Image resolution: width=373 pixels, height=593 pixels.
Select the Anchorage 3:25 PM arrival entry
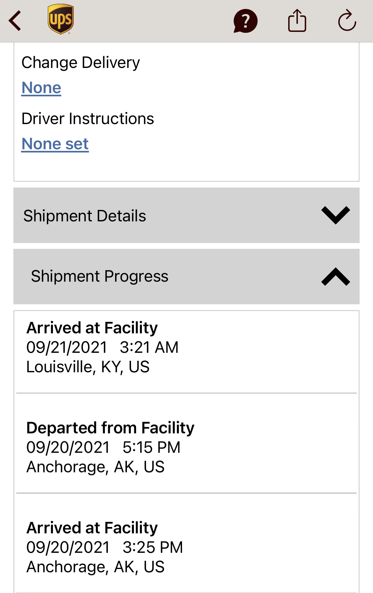[186, 547]
